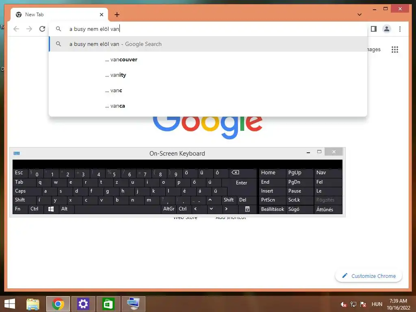Screen dimensions: 416x312
Task: Click the backspace key on keyboard
Action: point(243,173)
